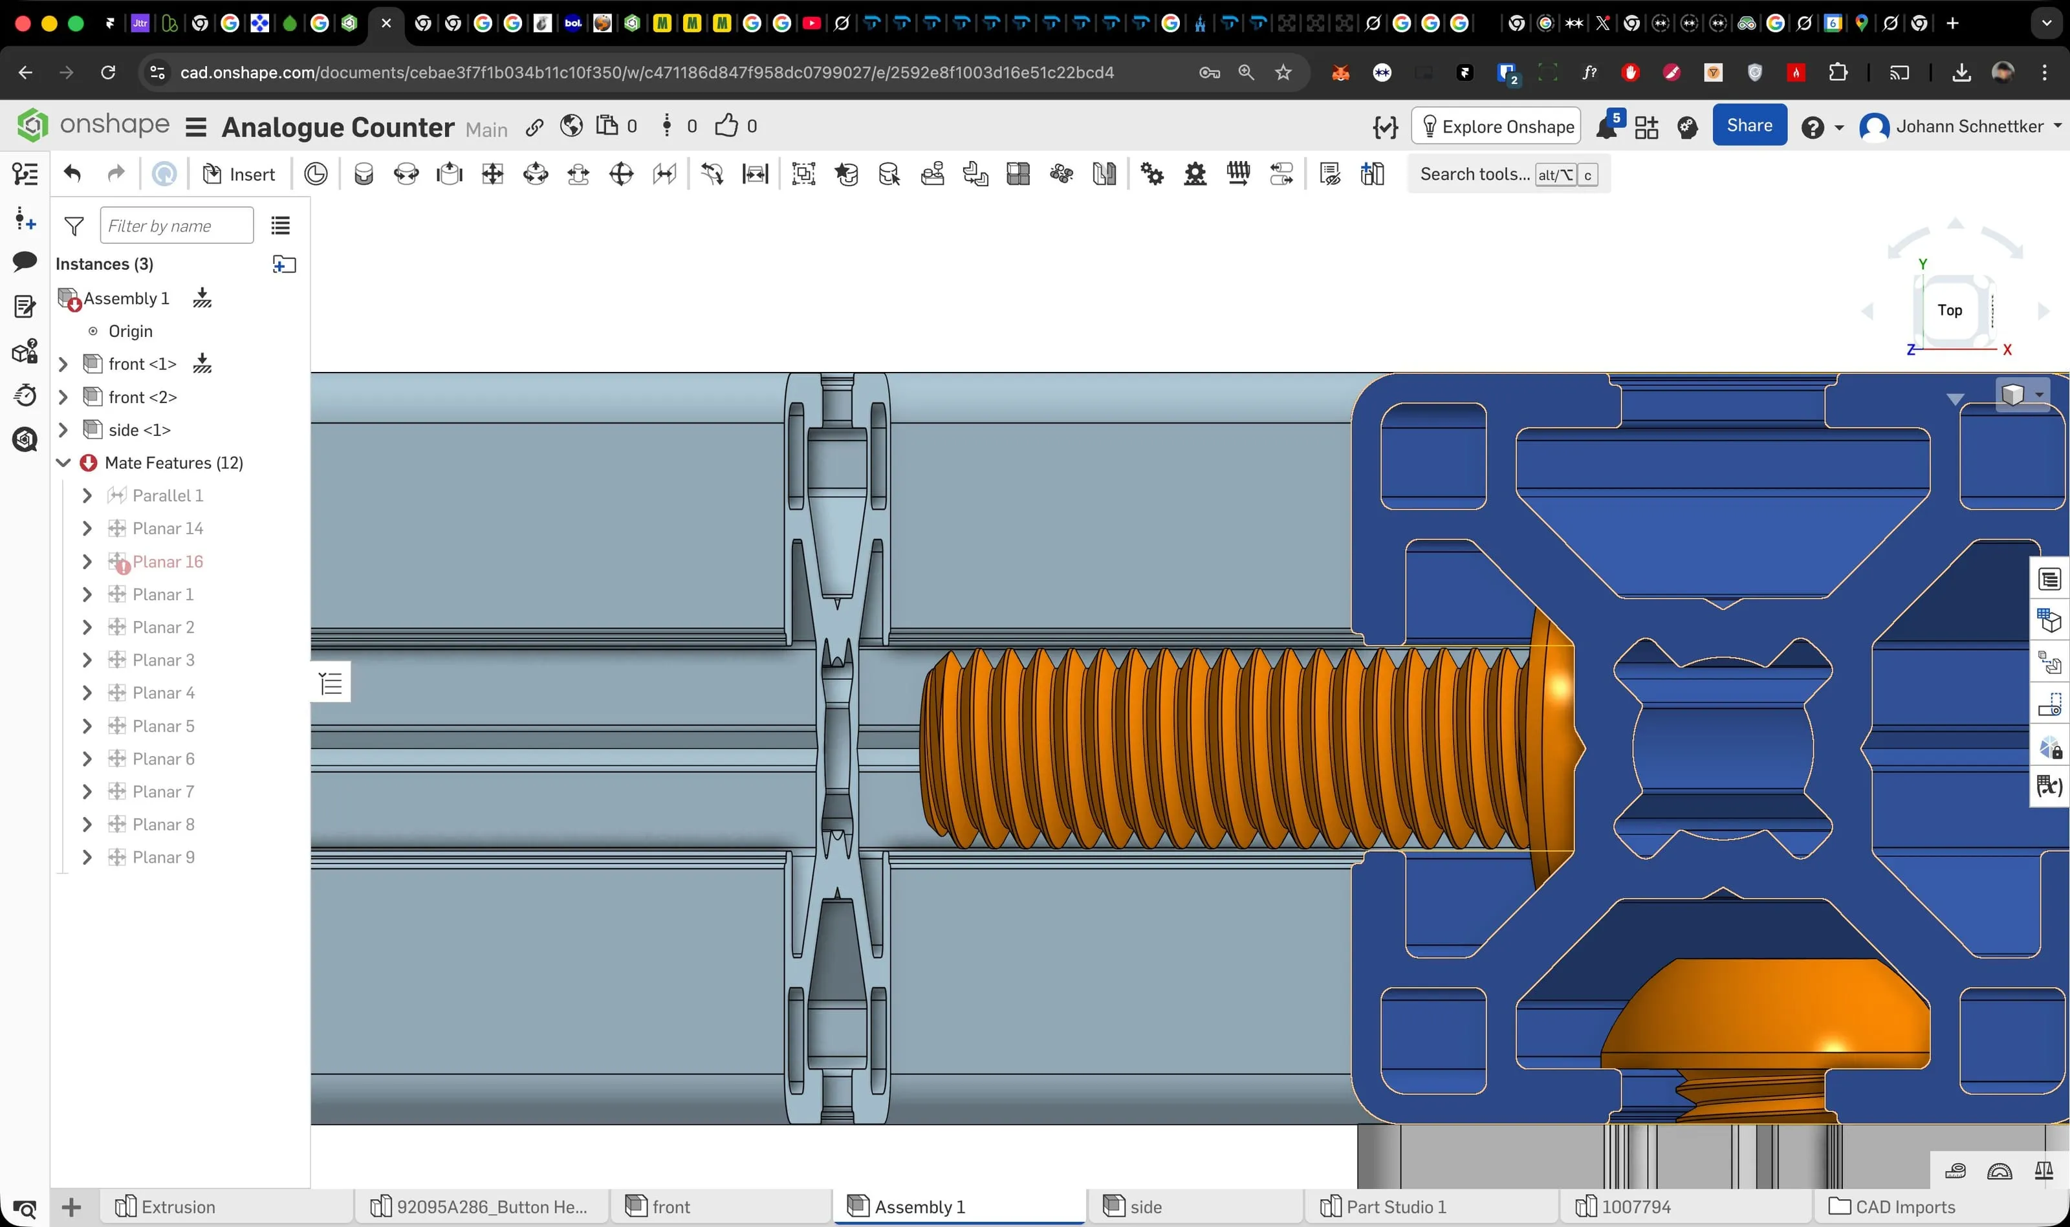The width and height of the screenshot is (2070, 1227).
Task: Expand the side <1> instance
Action: (x=63, y=430)
